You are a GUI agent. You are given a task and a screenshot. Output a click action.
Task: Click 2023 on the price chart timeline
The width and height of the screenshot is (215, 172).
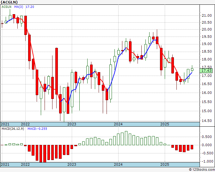click(72, 124)
